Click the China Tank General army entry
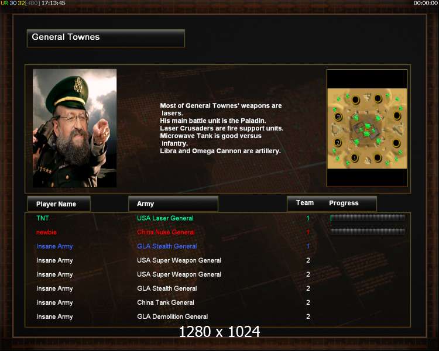Viewport: 439px width, 351px height. click(166, 302)
